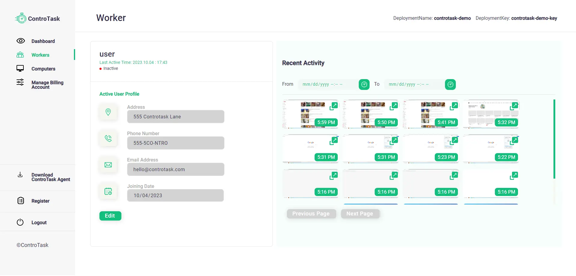This screenshot has height=276, width=576.
Task: Click the Manage Billing sliders icon
Action: (20, 82)
